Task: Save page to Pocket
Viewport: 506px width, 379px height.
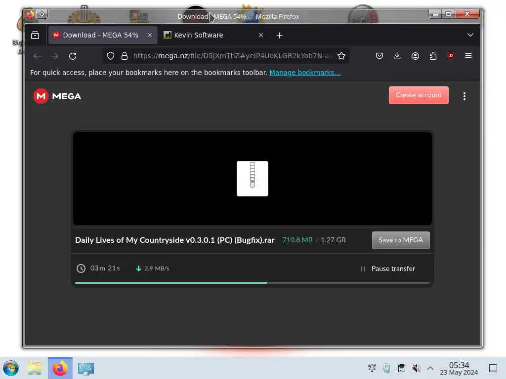Action: click(x=379, y=56)
